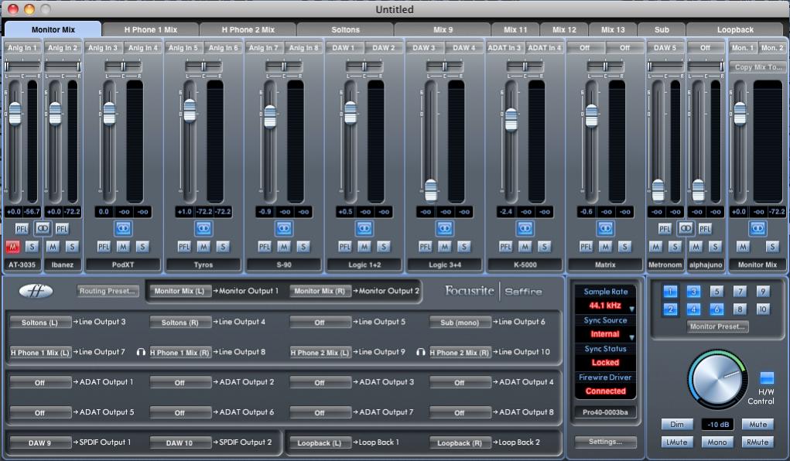Toggle the Dim button
Viewport: 790px width, 461px height.
tap(676, 424)
